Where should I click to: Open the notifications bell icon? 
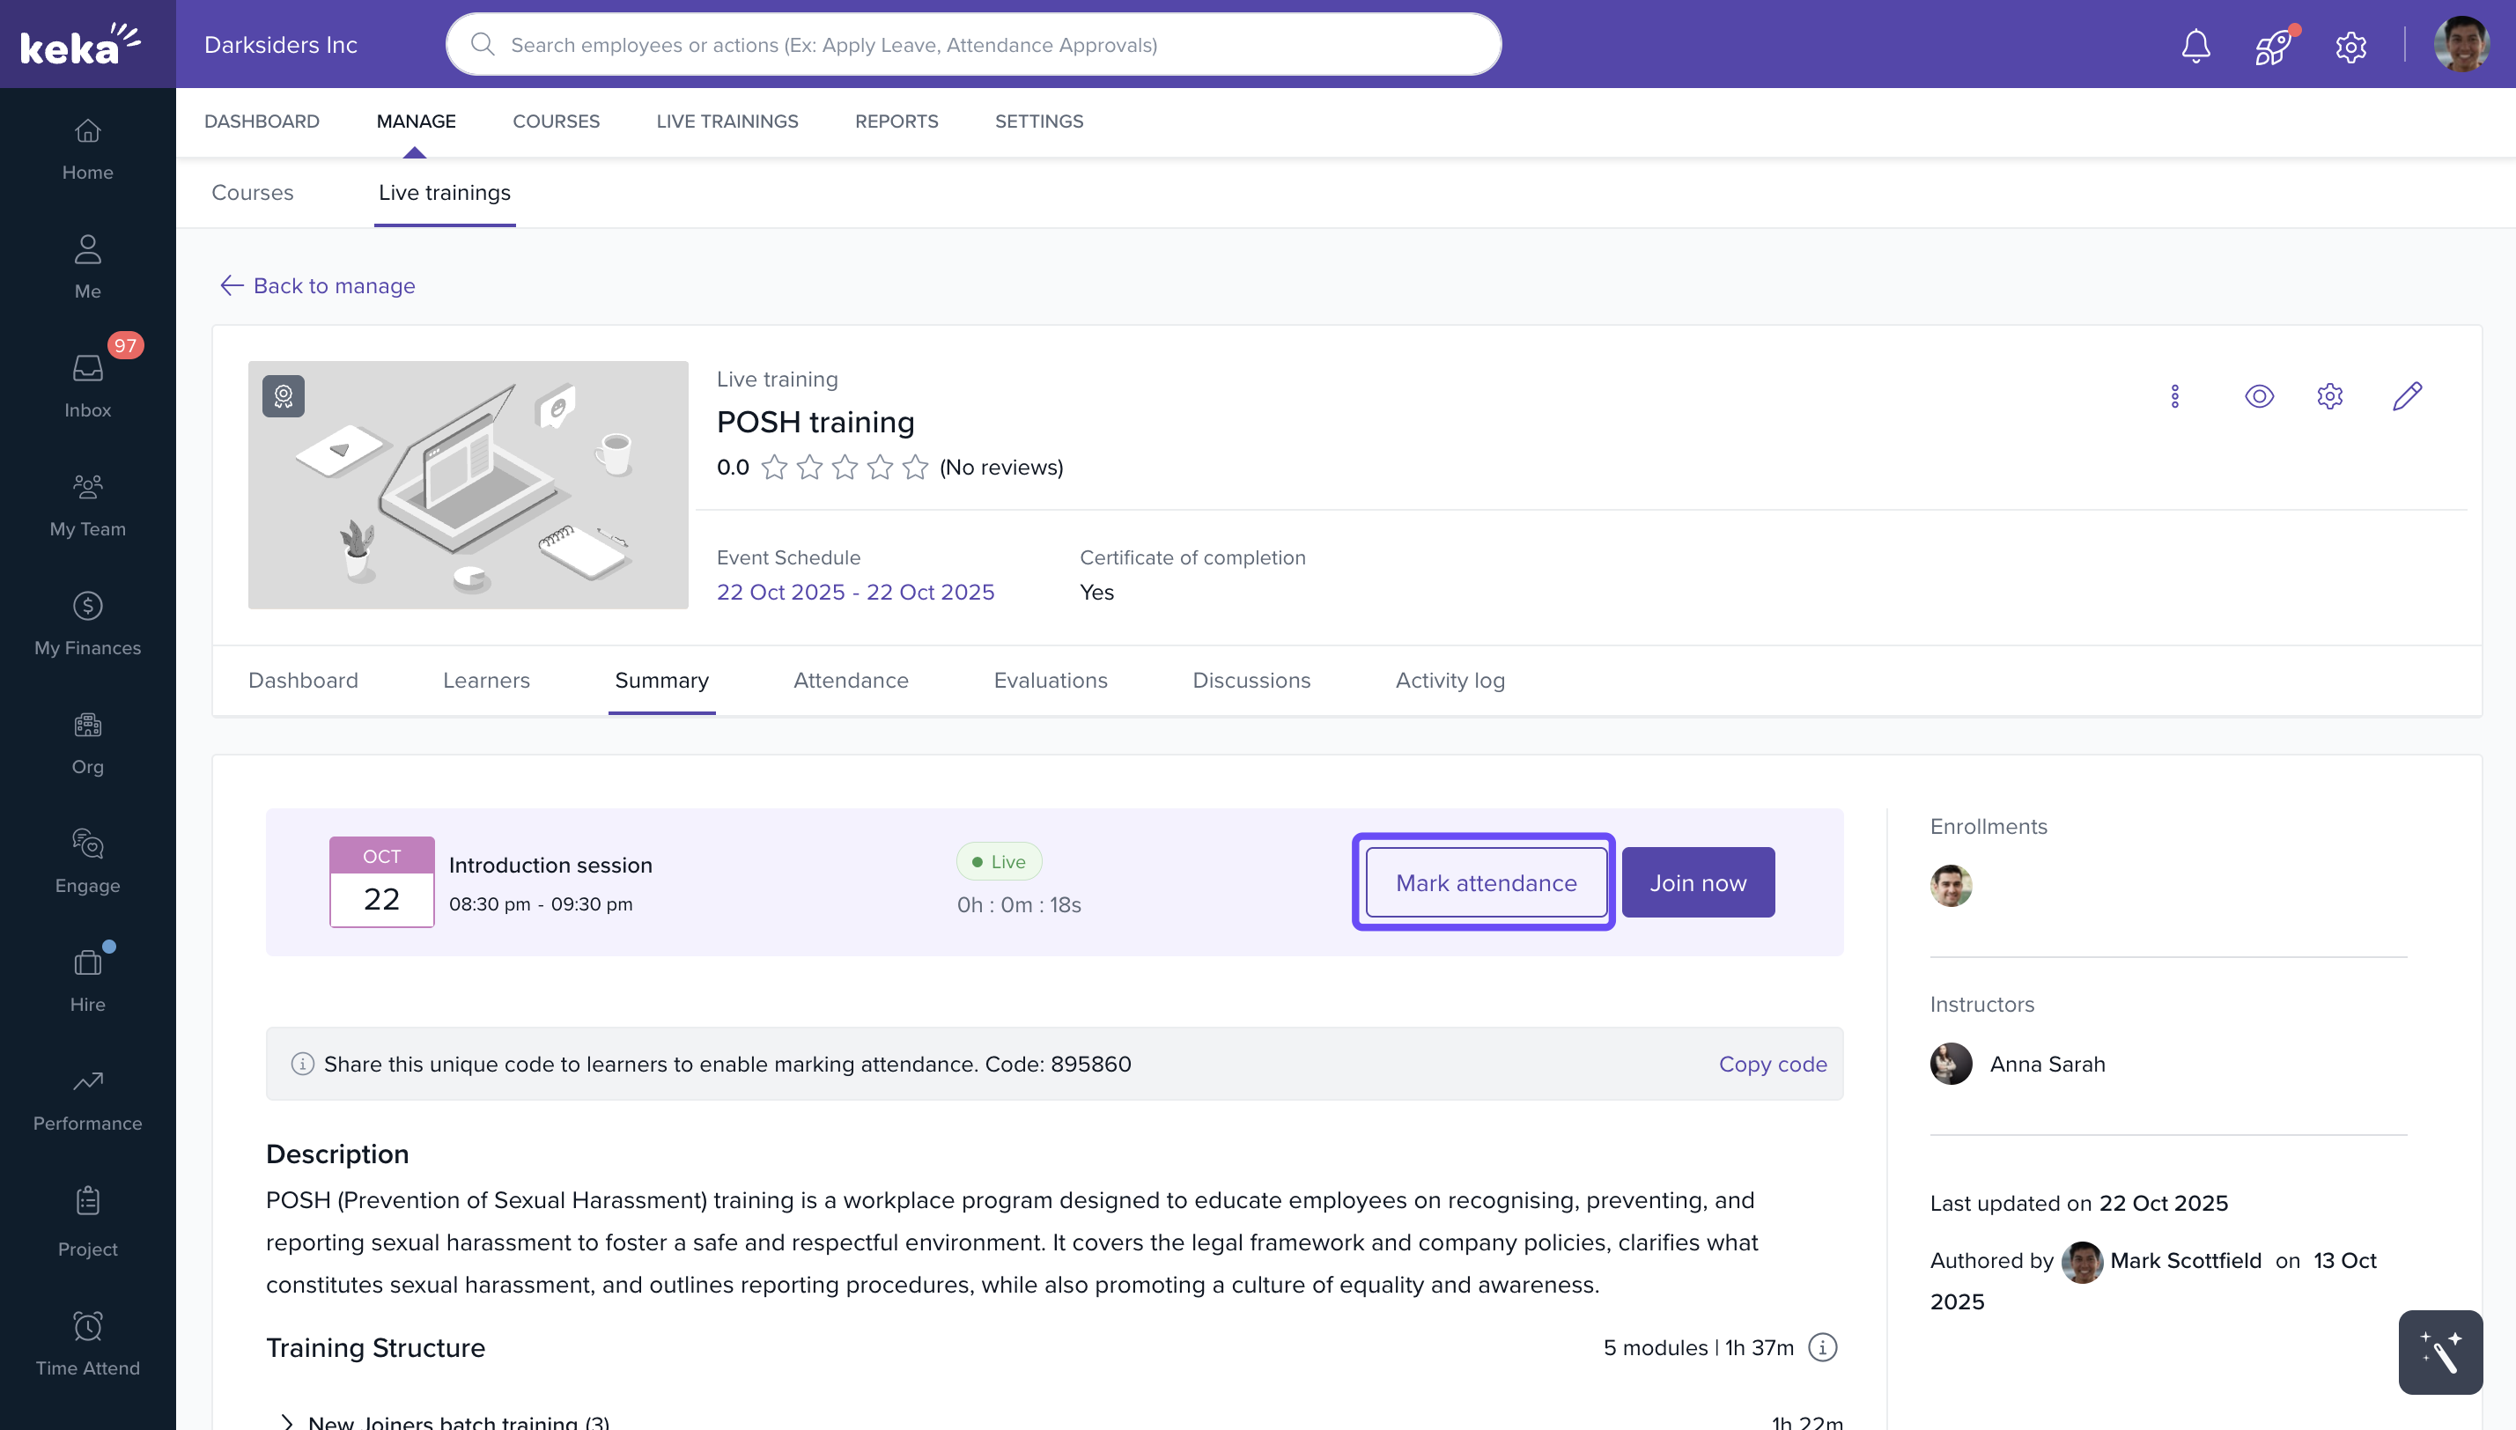click(x=2195, y=45)
